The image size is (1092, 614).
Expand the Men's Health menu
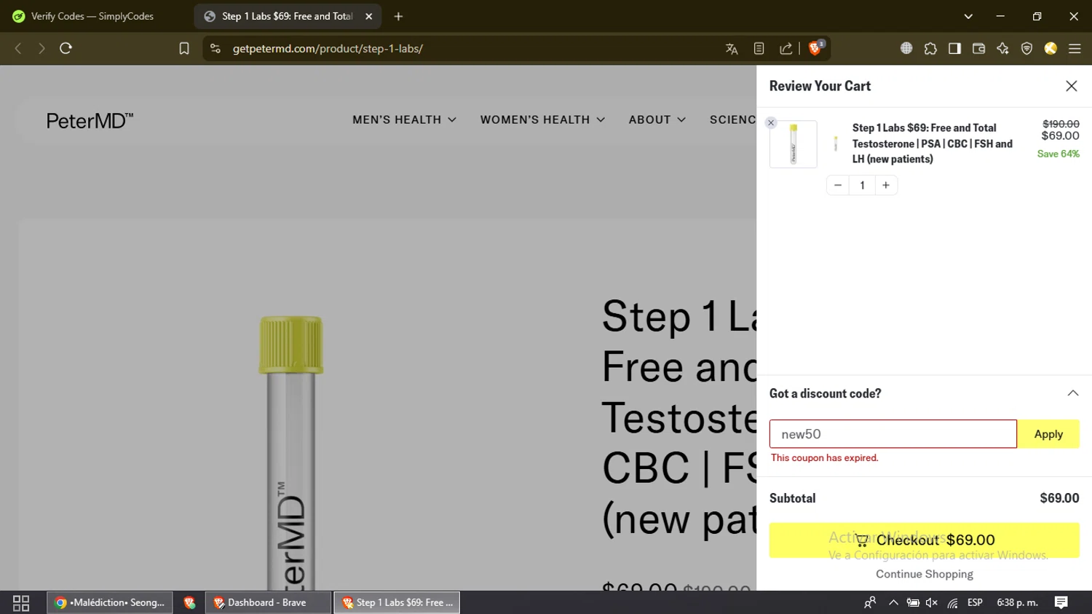click(x=404, y=119)
